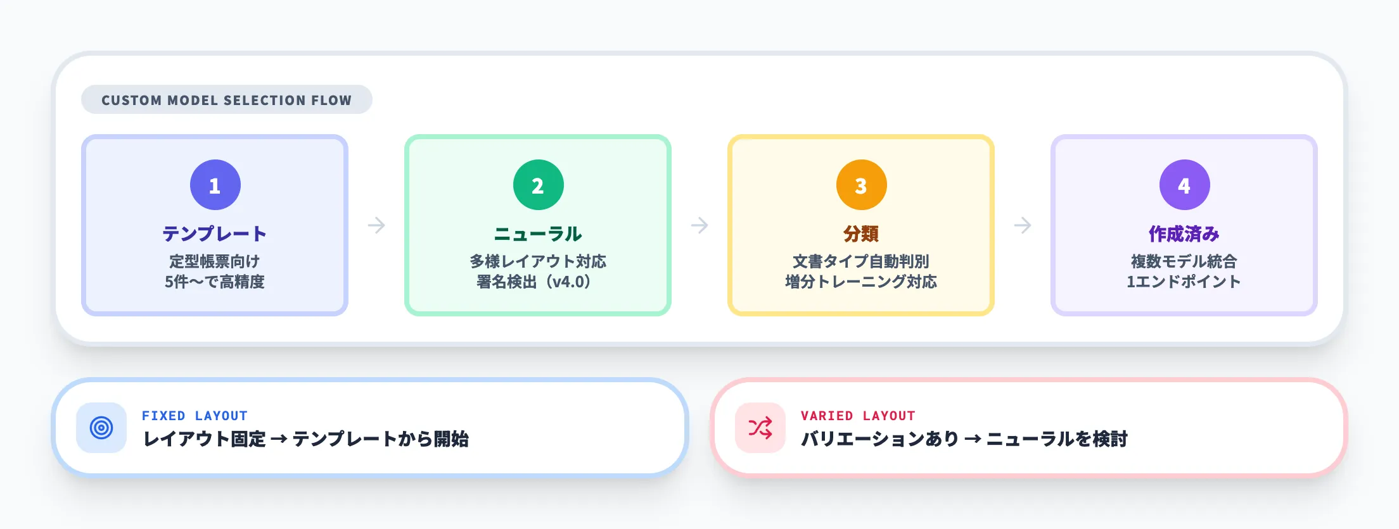
Task: Click the 作成済み heading
Action: 1184,233
